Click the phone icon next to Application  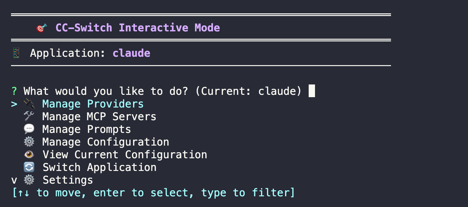[x=16, y=53]
